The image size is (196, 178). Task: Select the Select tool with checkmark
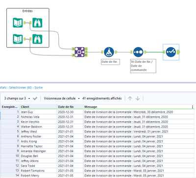(x=171, y=52)
